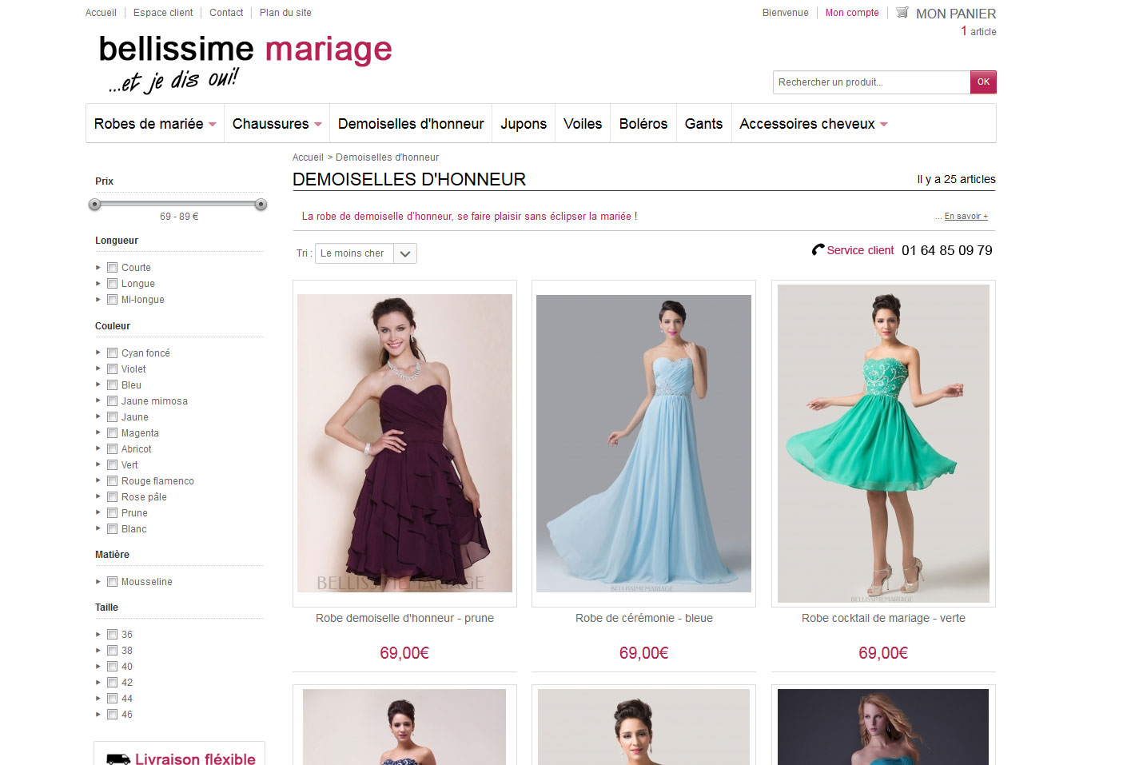Click 'Robe de cérémonie - bleue' title

pos(644,618)
